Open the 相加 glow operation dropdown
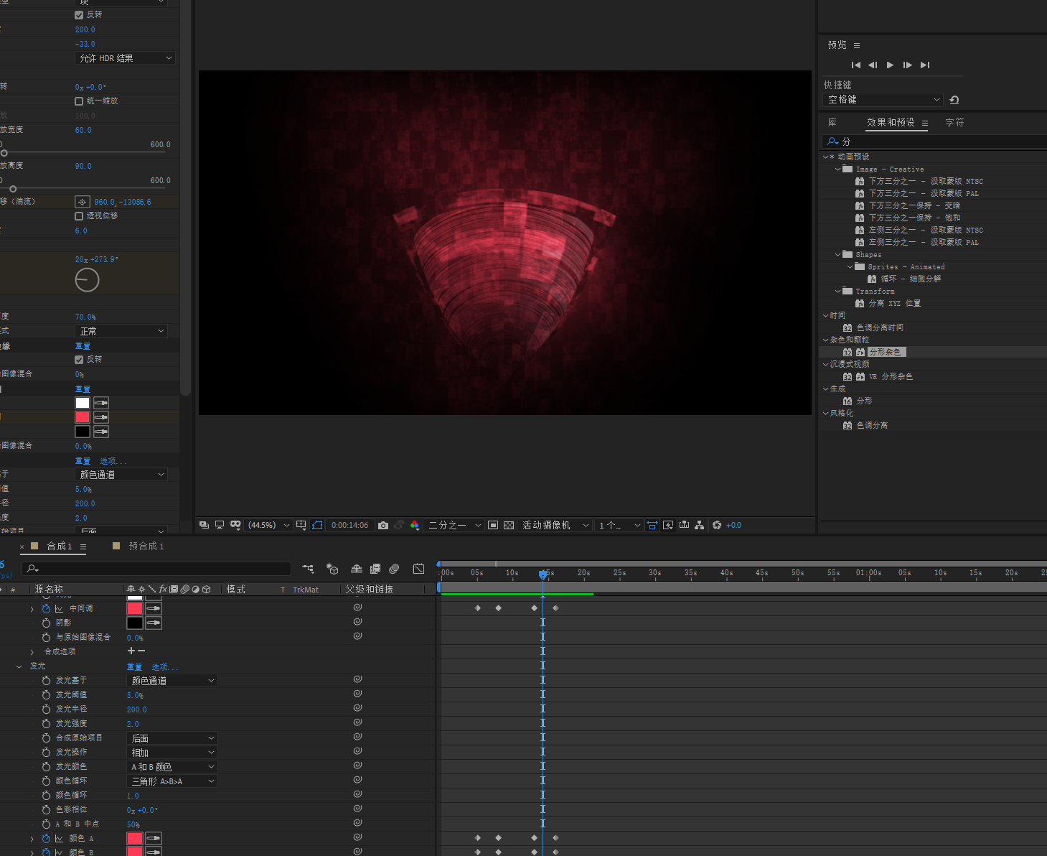 tap(172, 753)
